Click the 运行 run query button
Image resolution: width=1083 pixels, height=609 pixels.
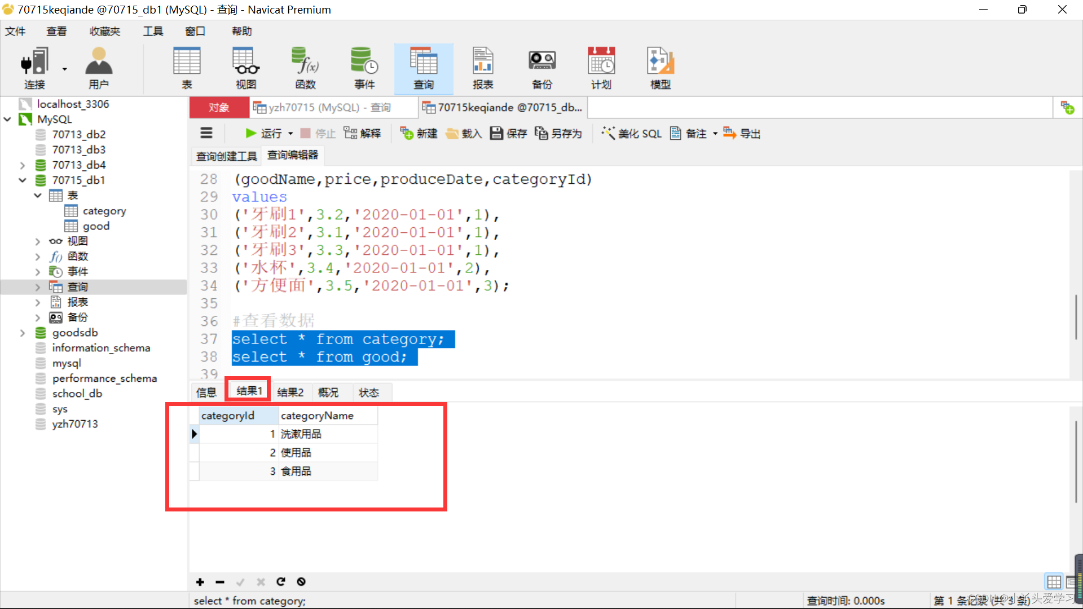pos(264,134)
